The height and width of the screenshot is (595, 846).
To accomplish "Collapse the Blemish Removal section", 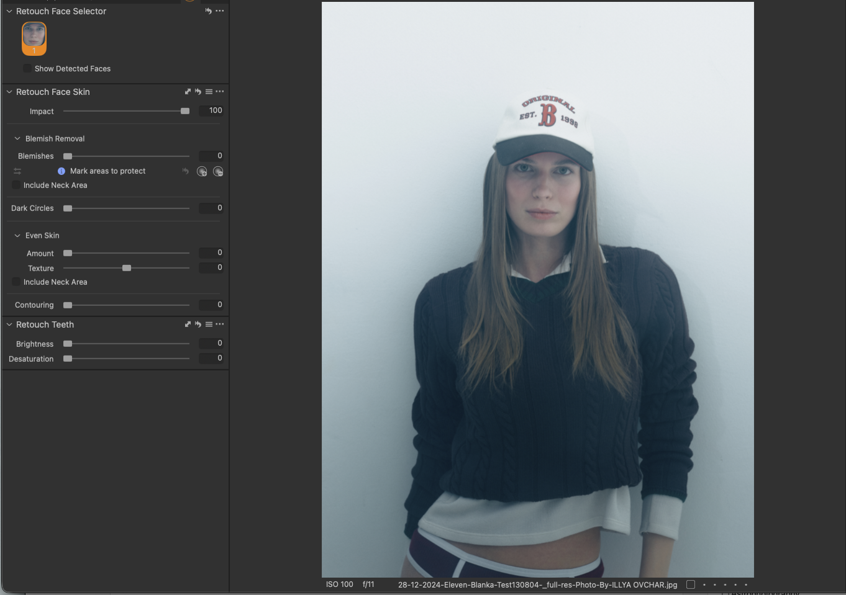I will (x=17, y=139).
